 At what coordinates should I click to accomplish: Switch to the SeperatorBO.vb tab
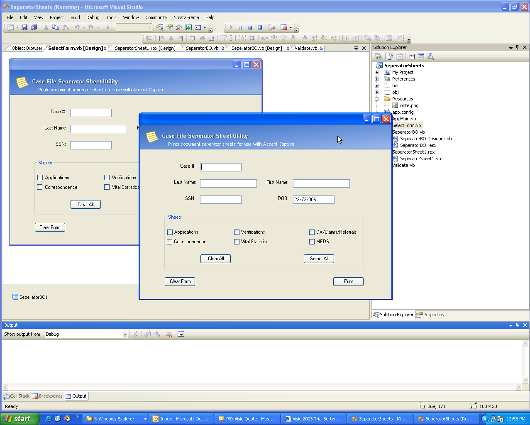click(202, 48)
